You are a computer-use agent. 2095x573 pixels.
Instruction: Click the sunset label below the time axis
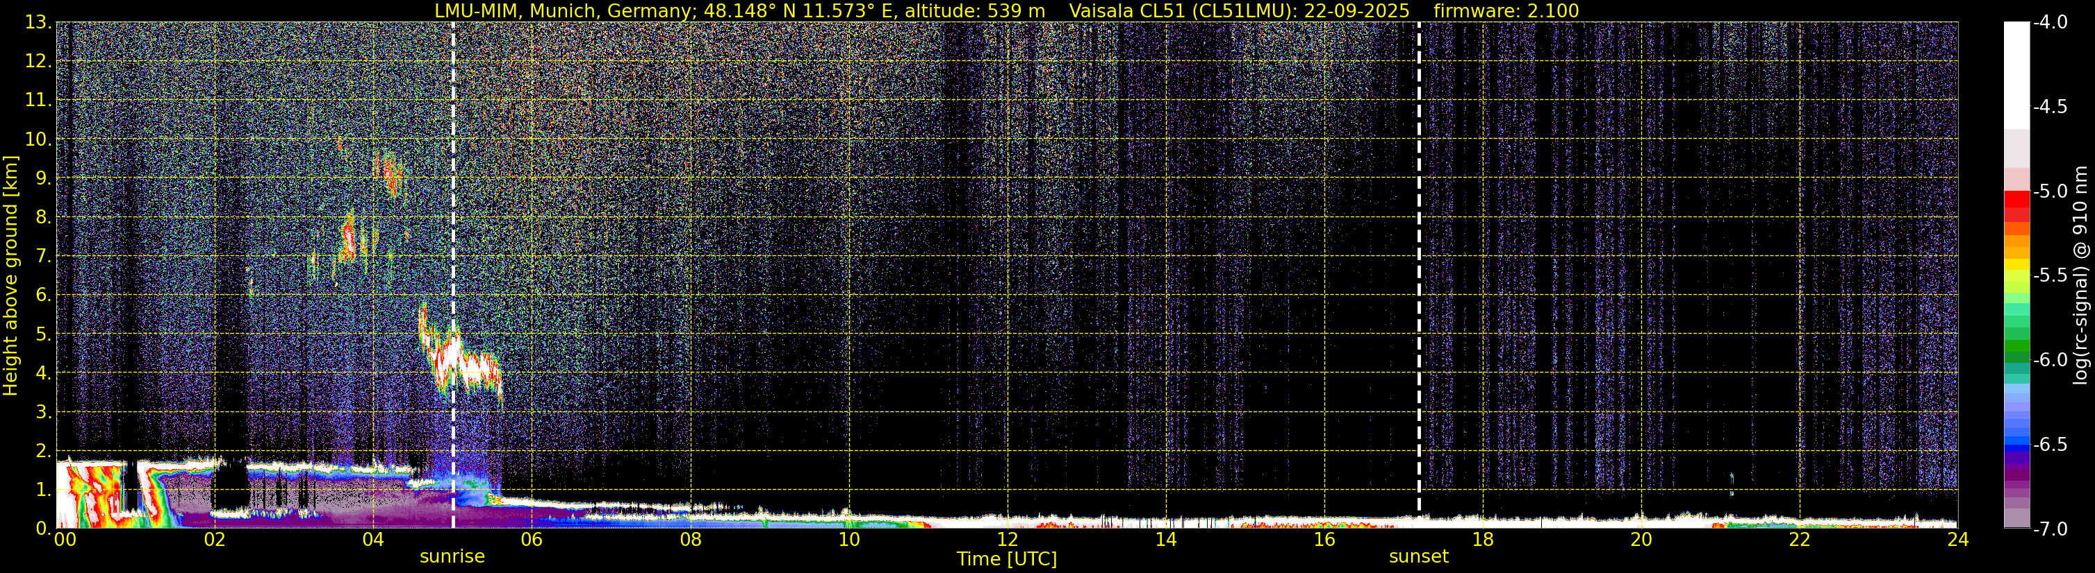pyautogui.click(x=1418, y=557)
